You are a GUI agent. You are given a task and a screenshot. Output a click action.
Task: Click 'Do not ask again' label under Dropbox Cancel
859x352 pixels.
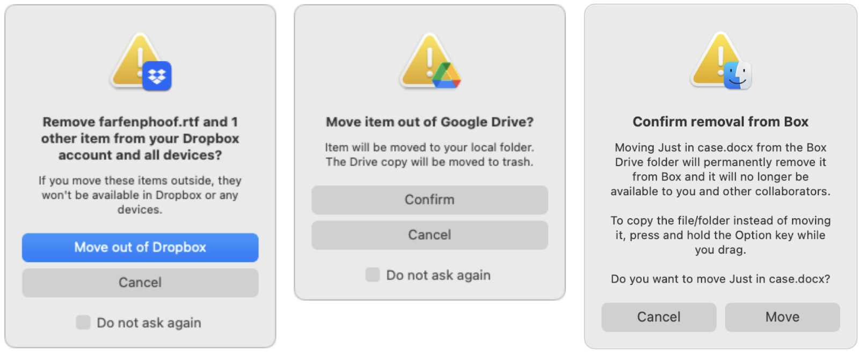tap(149, 323)
